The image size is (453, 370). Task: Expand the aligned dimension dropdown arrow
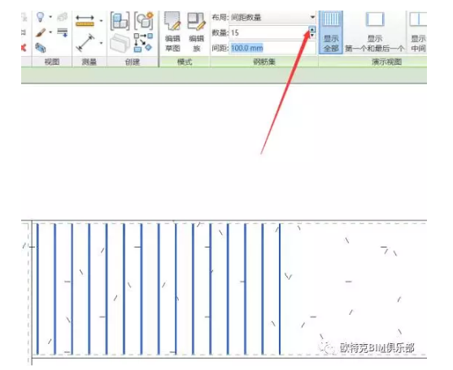point(101,43)
